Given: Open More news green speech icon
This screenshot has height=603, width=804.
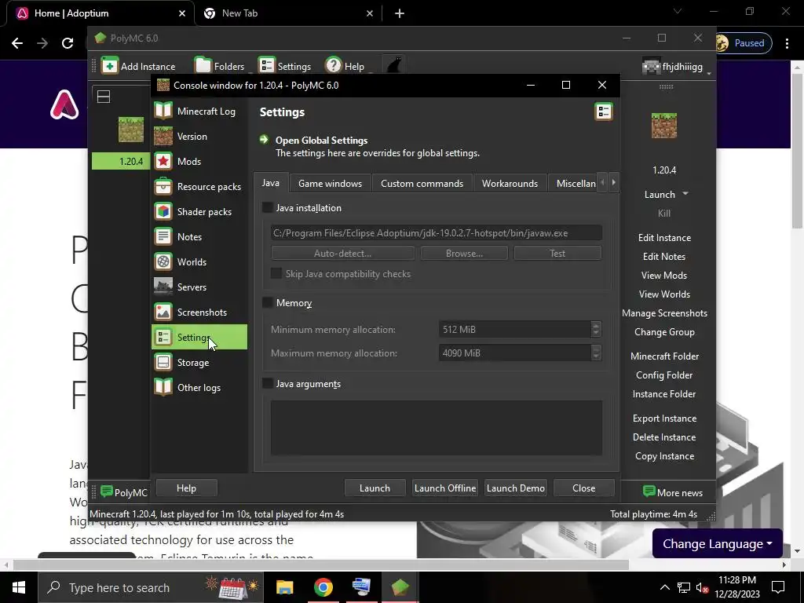Looking at the screenshot, I should [649, 492].
